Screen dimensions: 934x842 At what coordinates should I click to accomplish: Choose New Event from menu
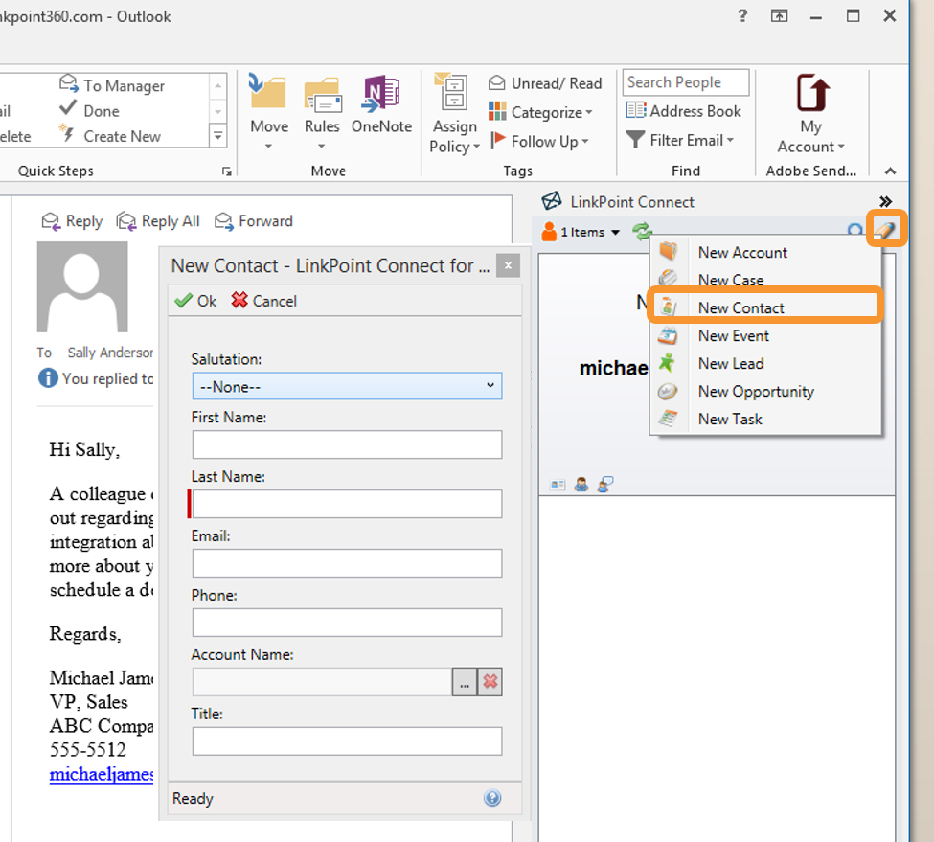[x=764, y=335]
